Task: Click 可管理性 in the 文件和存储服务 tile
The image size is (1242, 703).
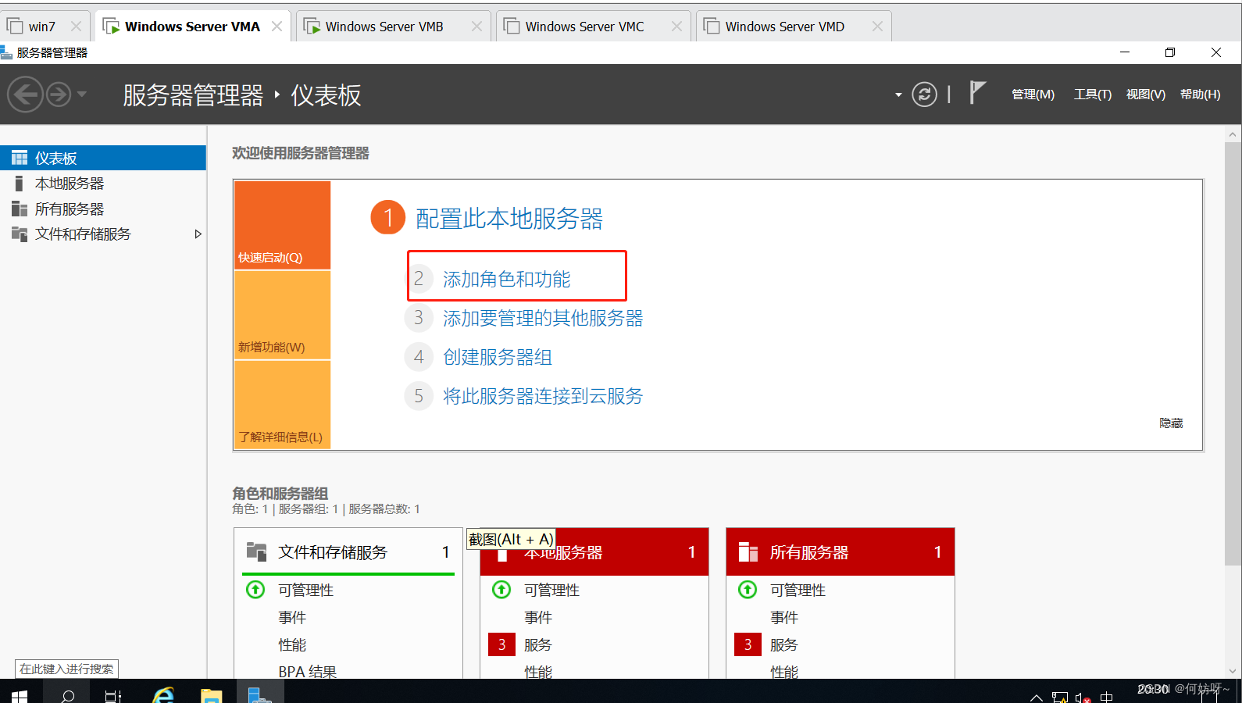Action: tap(306, 590)
